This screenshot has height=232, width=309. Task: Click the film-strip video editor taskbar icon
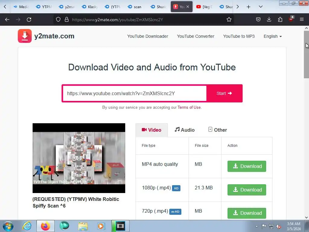pos(120,226)
